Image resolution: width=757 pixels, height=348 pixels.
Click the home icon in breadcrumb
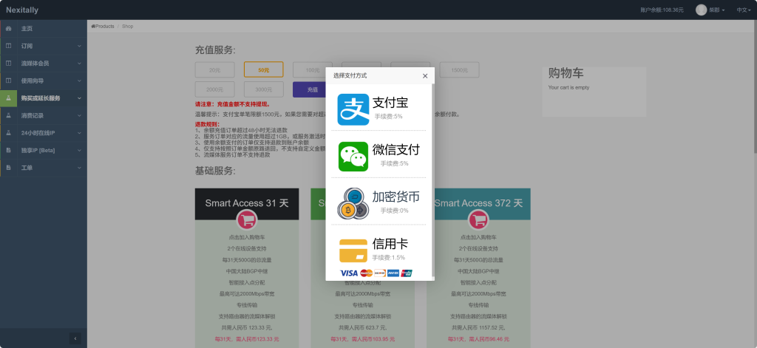click(93, 27)
